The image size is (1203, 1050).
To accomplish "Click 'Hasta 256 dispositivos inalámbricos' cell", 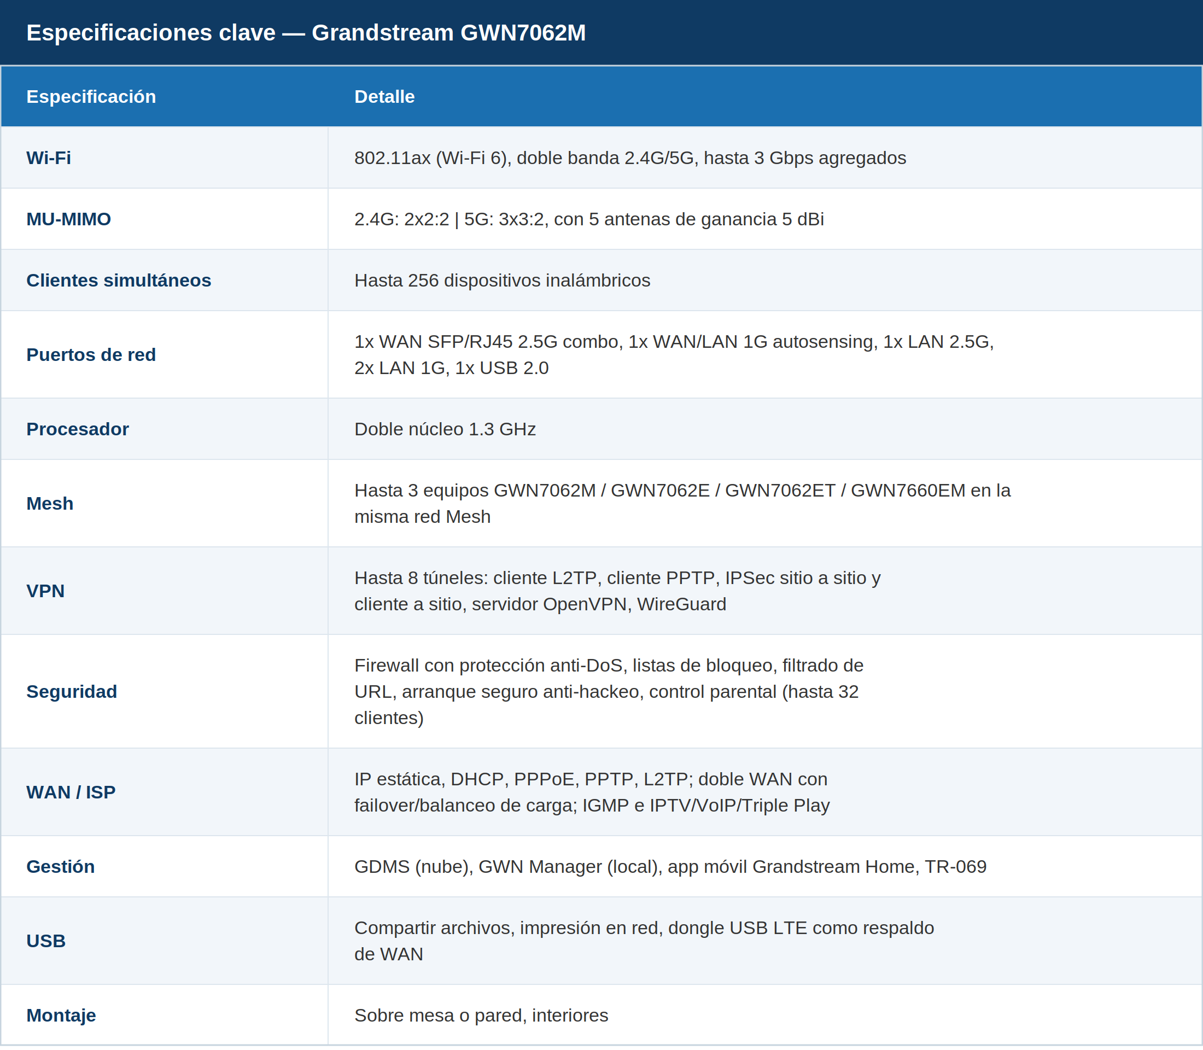I will pos(764,280).
